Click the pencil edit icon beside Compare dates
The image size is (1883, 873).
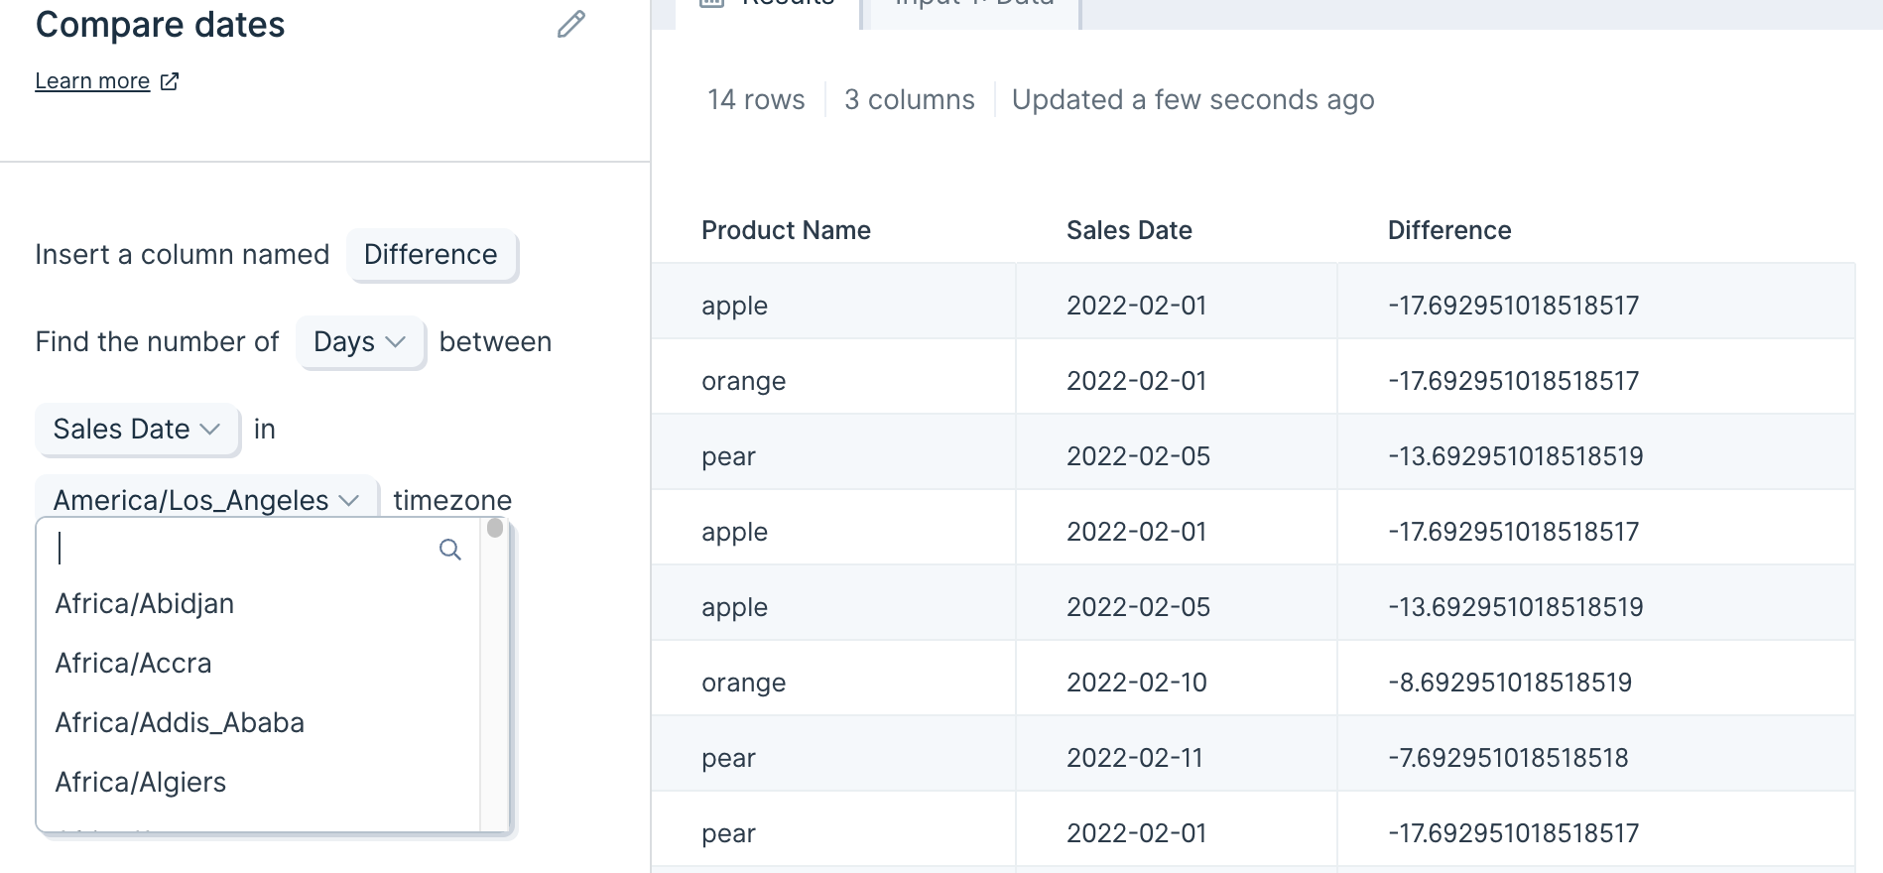click(570, 25)
